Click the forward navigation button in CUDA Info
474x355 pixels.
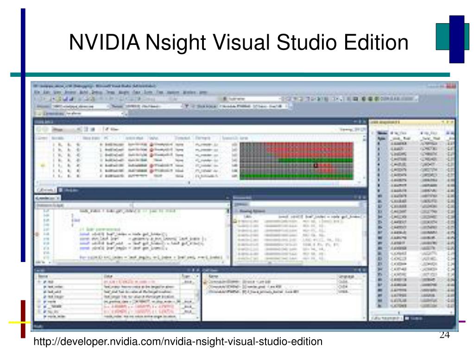click(45, 130)
